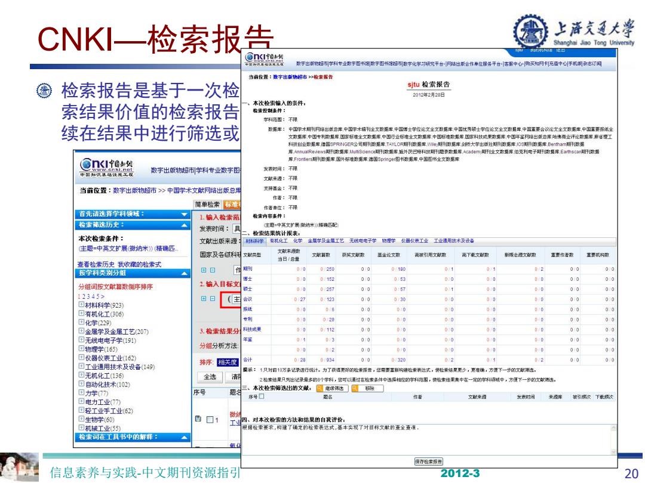Click the 硕士 row link in statistics table

(x=248, y=289)
